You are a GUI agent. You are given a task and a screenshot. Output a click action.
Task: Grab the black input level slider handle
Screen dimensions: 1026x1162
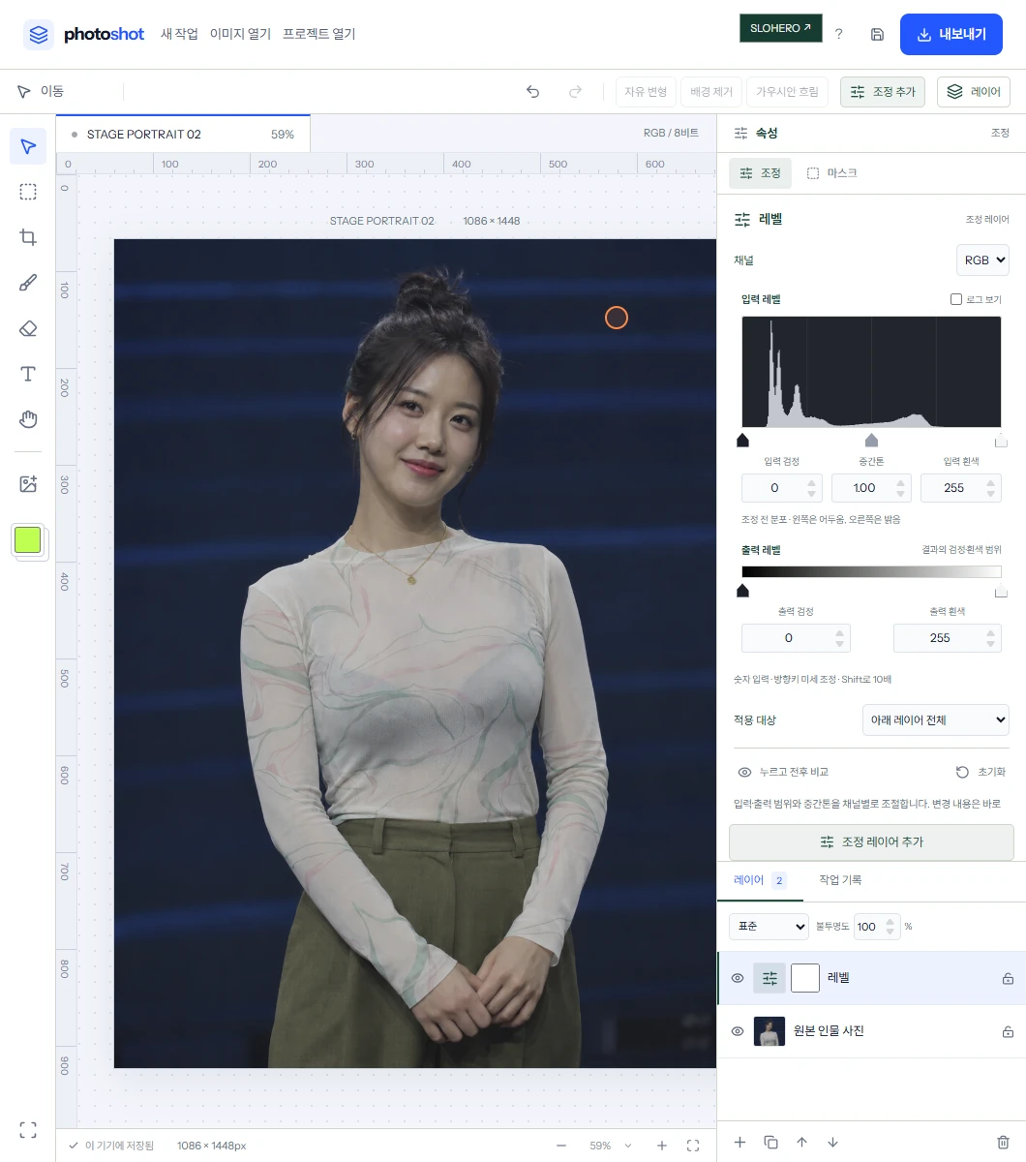pyautogui.click(x=742, y=441)
